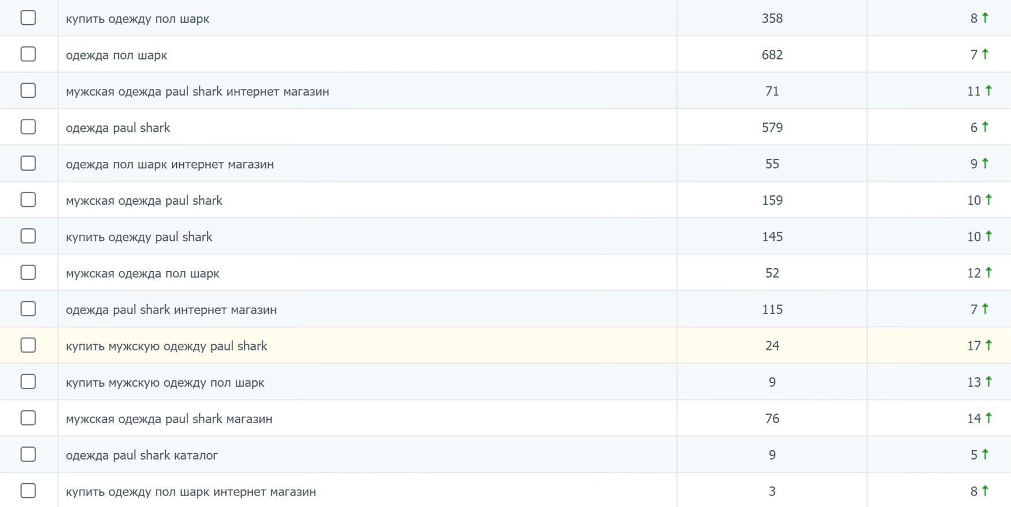Tick the checkbox for 'купить одежду пол шарк'
This screenshot has width=1011, height=507.
[x=28, y=18]
